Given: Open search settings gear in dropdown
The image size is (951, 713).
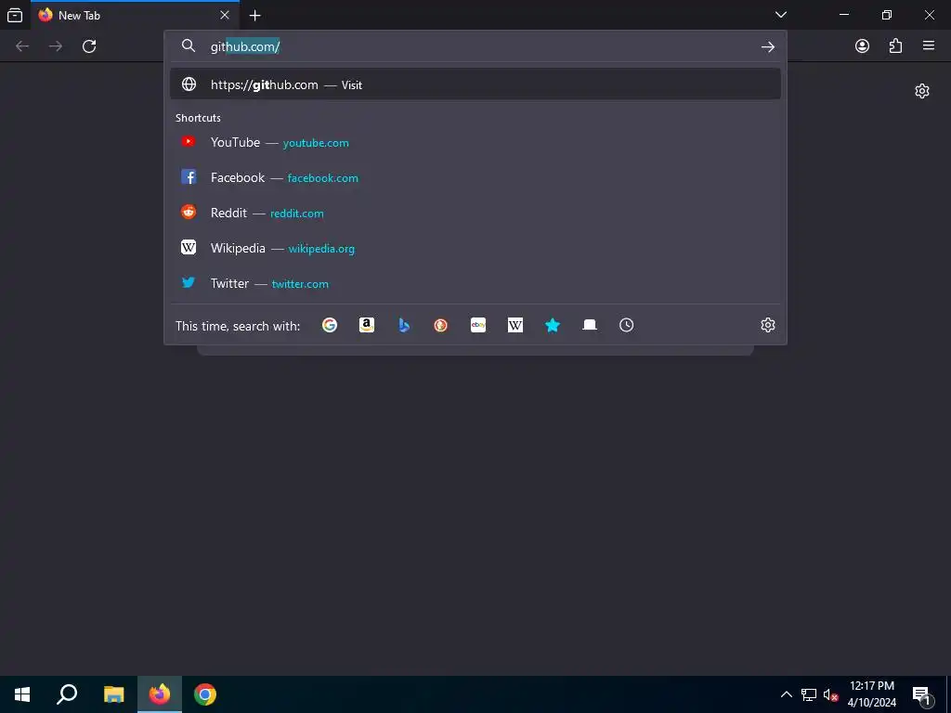Looking at the screenshot, I should pyautogui.click(x=768, y=325).
